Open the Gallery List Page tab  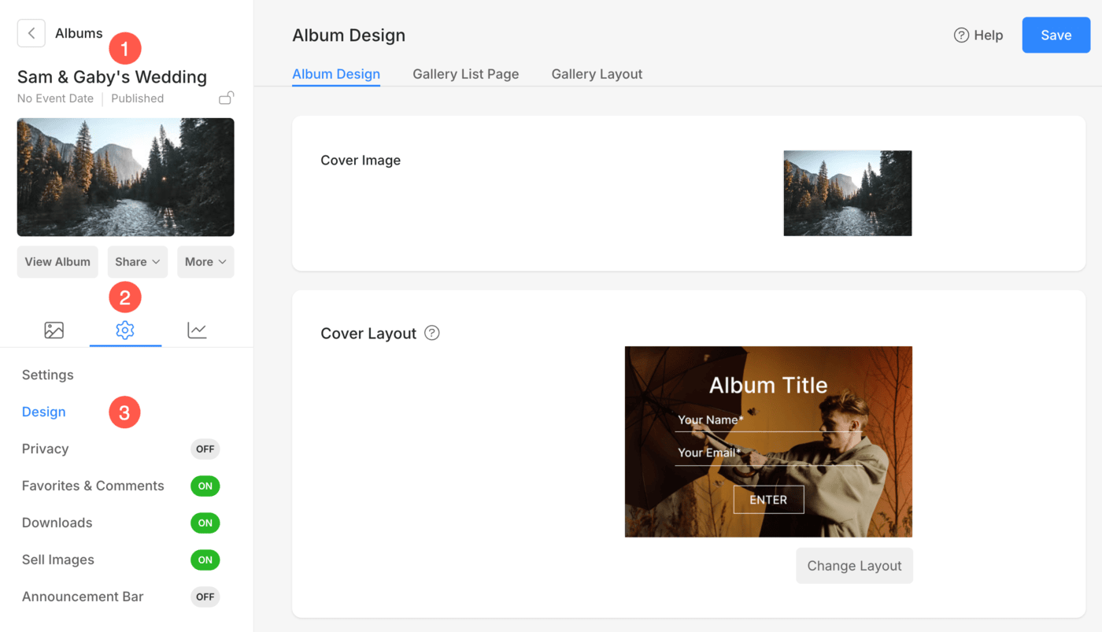click(466, 74)
